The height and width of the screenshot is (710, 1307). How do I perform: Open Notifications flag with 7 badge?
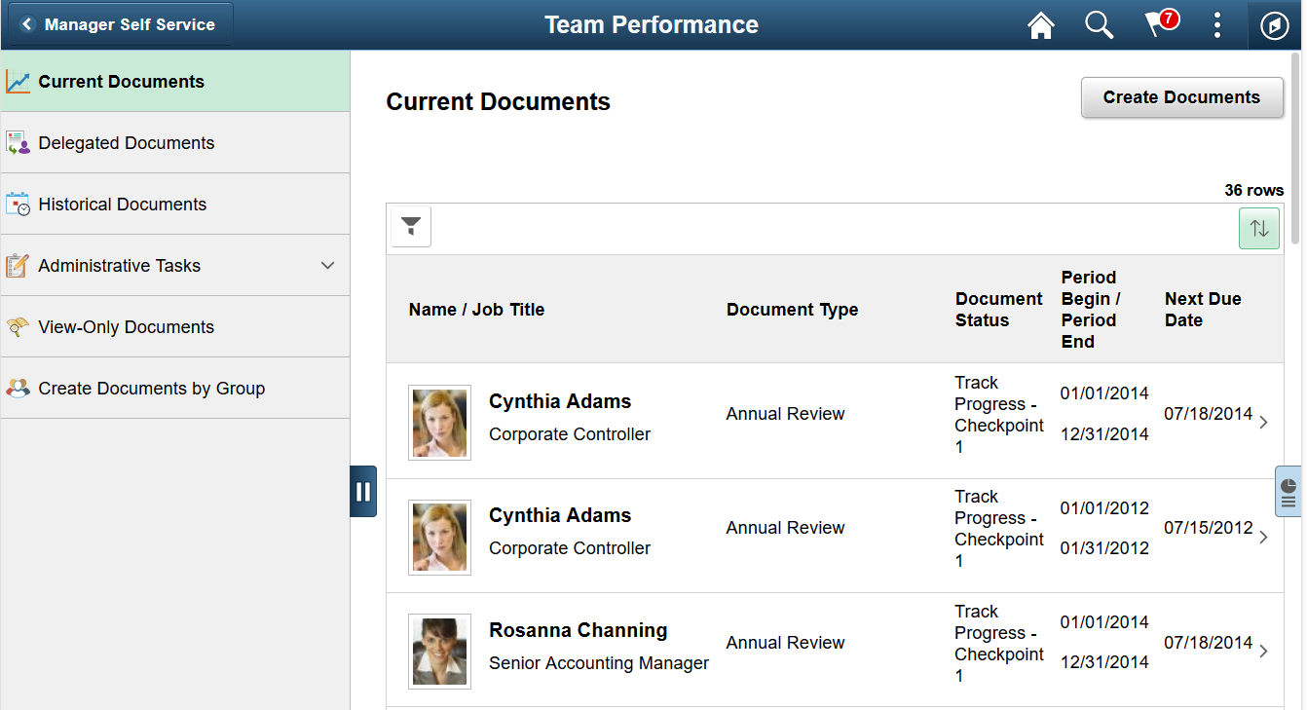click(x=1161, y=24)
